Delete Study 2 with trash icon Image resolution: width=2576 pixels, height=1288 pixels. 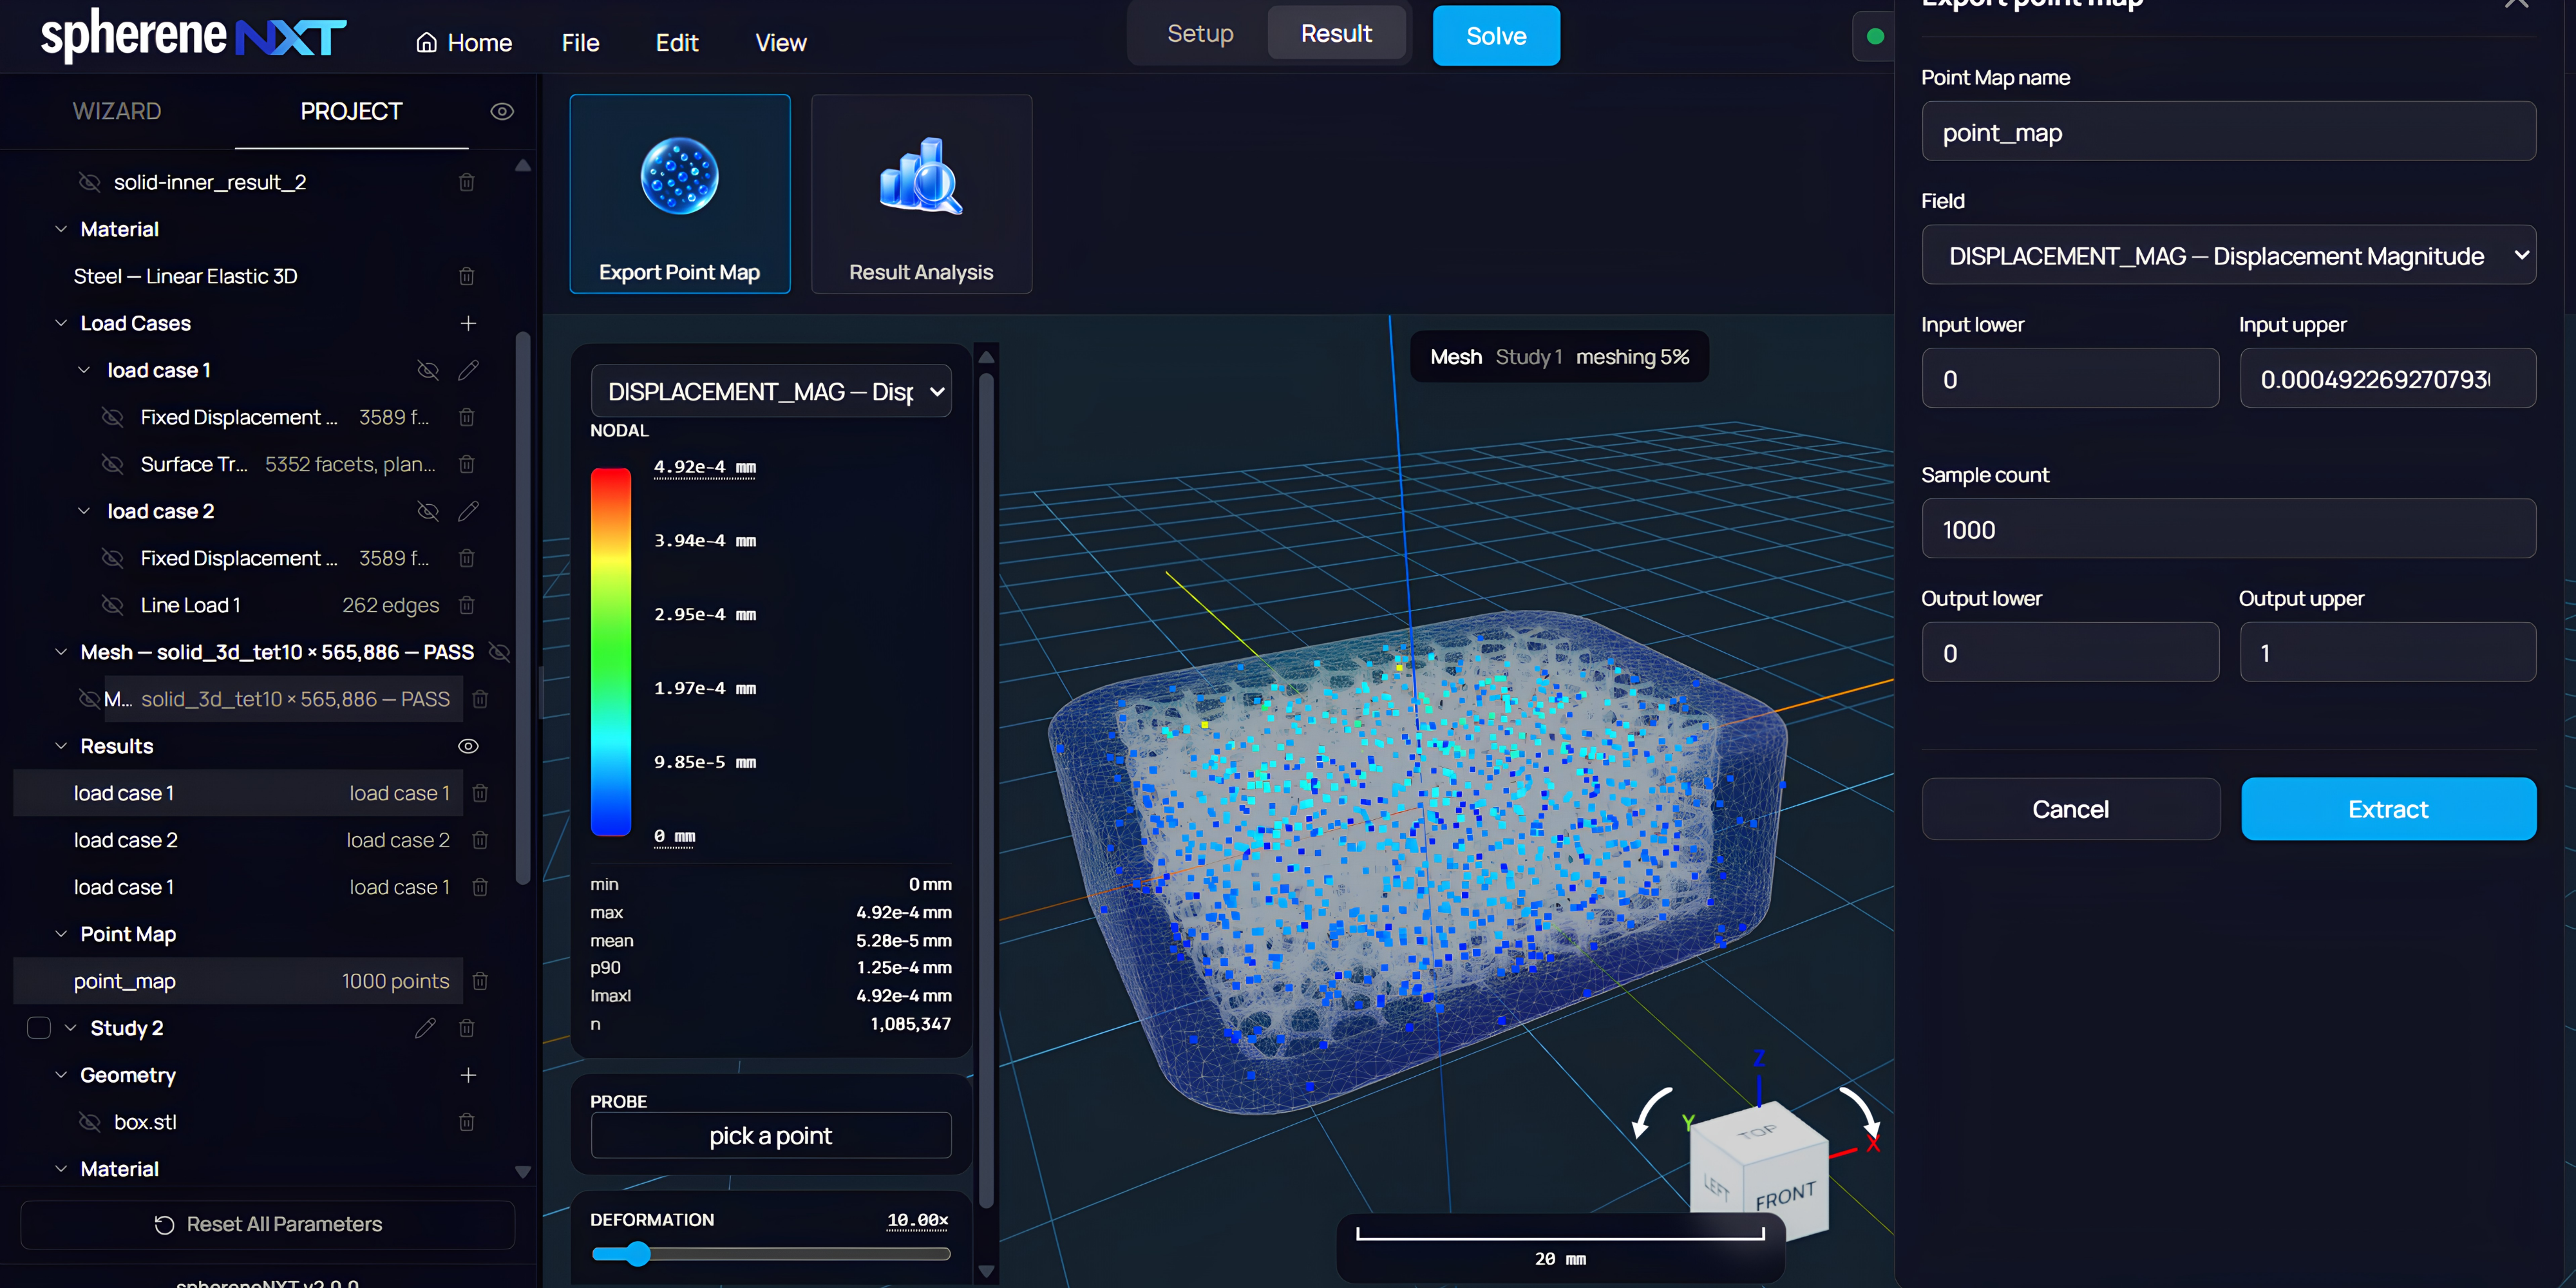[x=466, y=1028]
